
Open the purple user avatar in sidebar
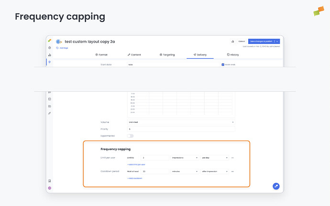click(x=49, y=188)
